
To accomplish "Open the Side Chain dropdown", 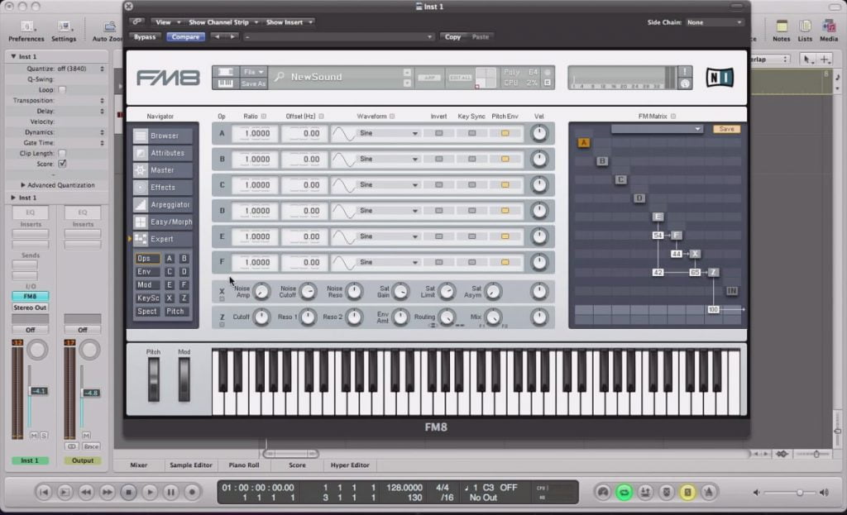I will (x=714, y=22).
